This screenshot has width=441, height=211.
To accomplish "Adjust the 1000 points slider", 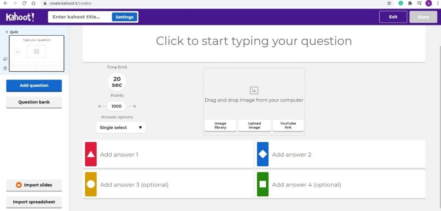I will click(117, 106).
